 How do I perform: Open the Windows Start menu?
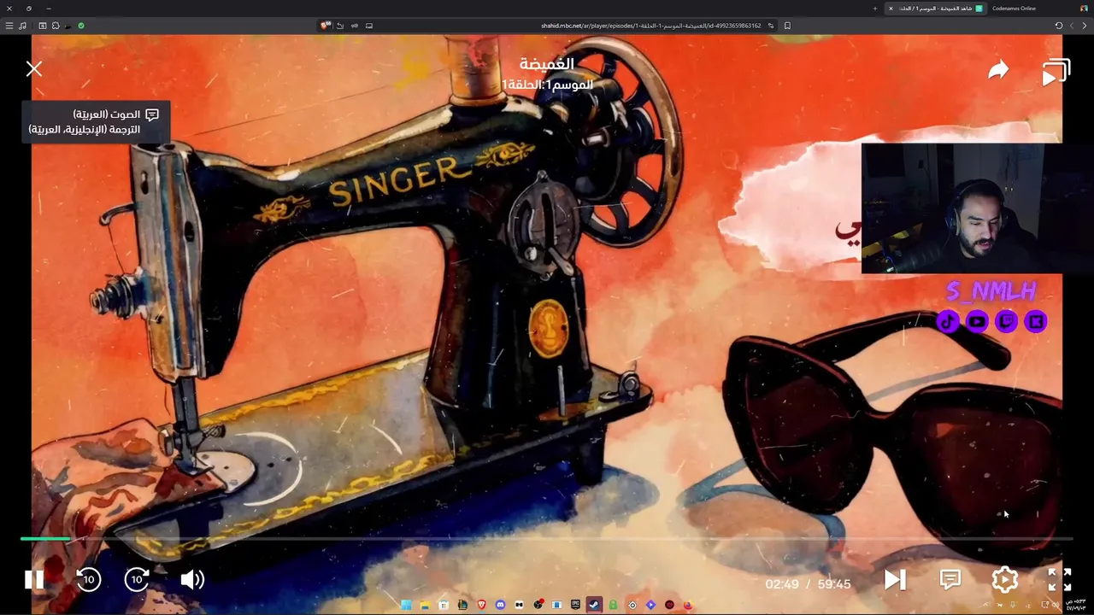406,605
